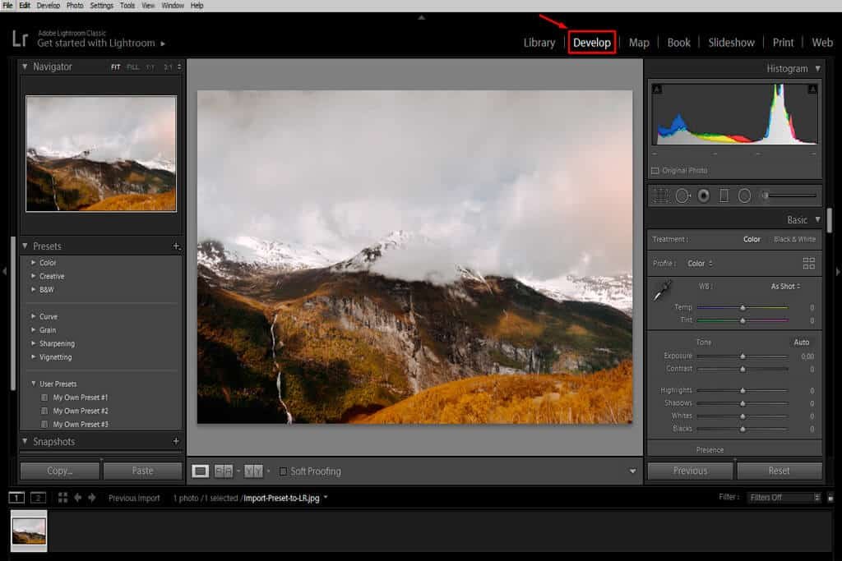Select the filmstrip photo thumbnail
Screen dimensions: 842x561
pos(29,531)
